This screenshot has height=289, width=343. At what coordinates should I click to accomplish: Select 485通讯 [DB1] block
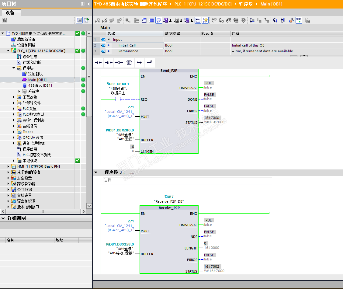point(40,85)
